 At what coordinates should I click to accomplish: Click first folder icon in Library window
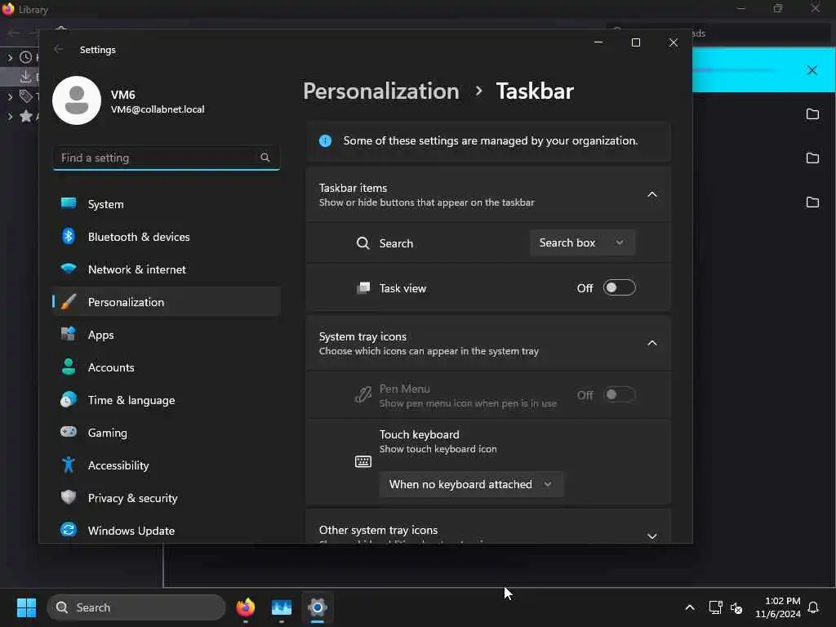pyautogui.click(x=812, y=113)
